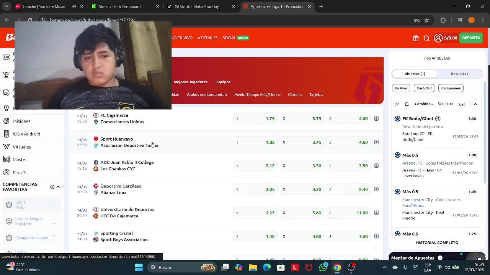Expand FK Bodo/Glimt +2 markets
490x275 pixels.
pyautogui.click(x=438, y=119)
